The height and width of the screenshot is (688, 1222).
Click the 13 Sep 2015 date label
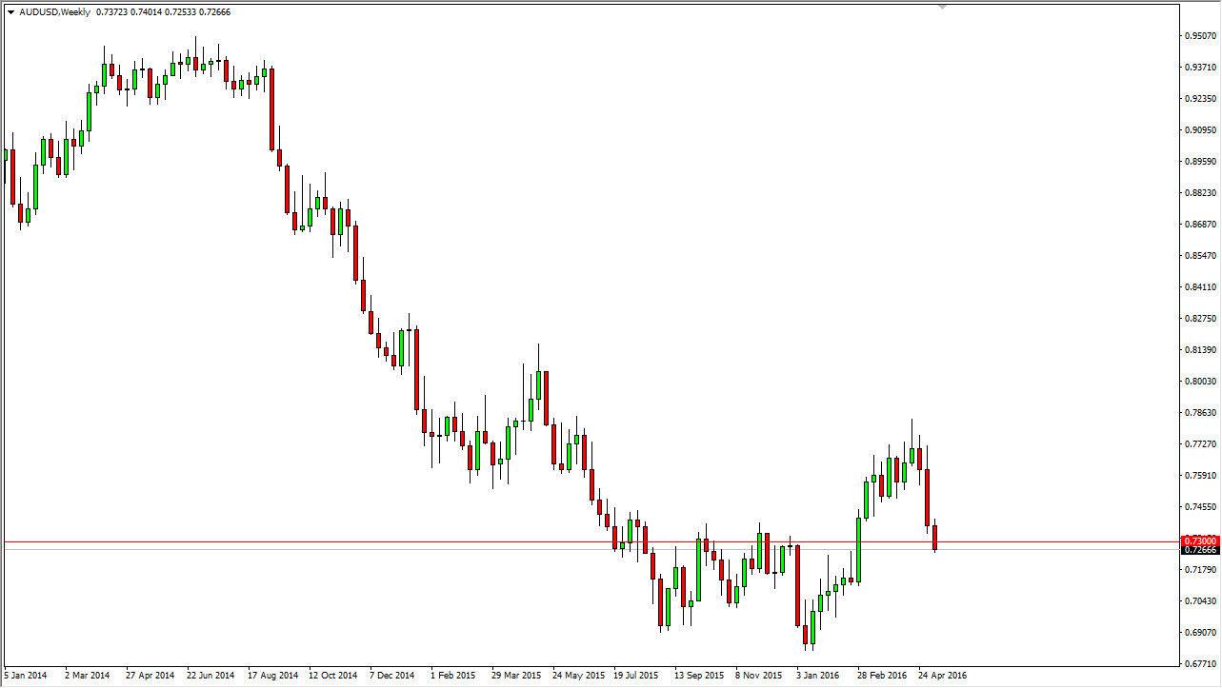point(700,675)
